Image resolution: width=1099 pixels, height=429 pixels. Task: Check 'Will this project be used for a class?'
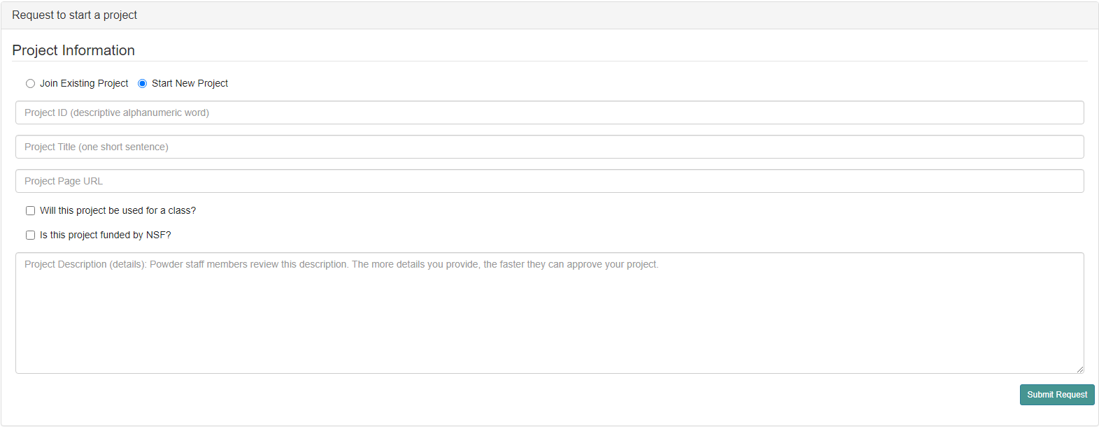coord(30,211)
